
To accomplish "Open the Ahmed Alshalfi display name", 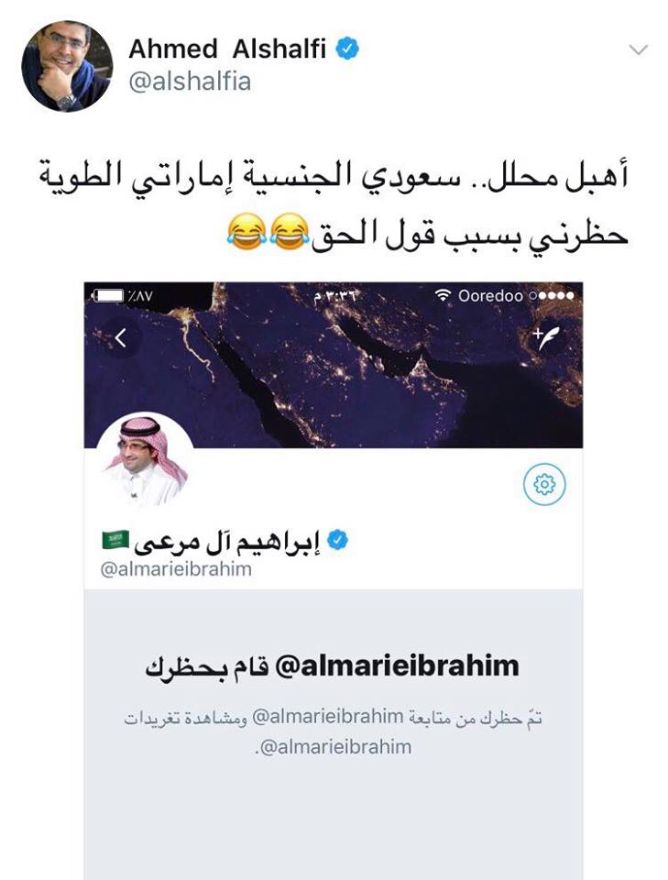I will (x=227, y=49).
